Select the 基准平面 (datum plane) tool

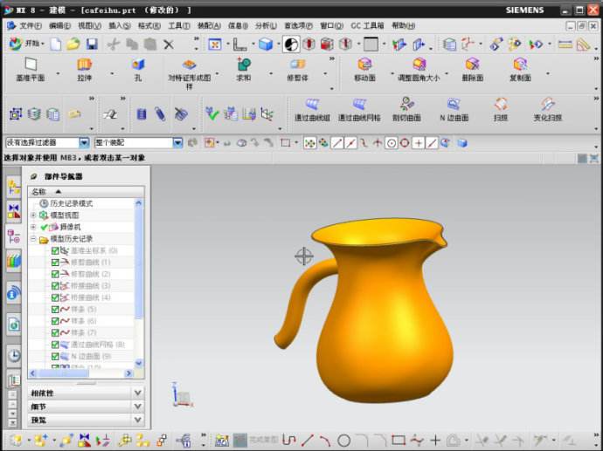click(31, 69)
